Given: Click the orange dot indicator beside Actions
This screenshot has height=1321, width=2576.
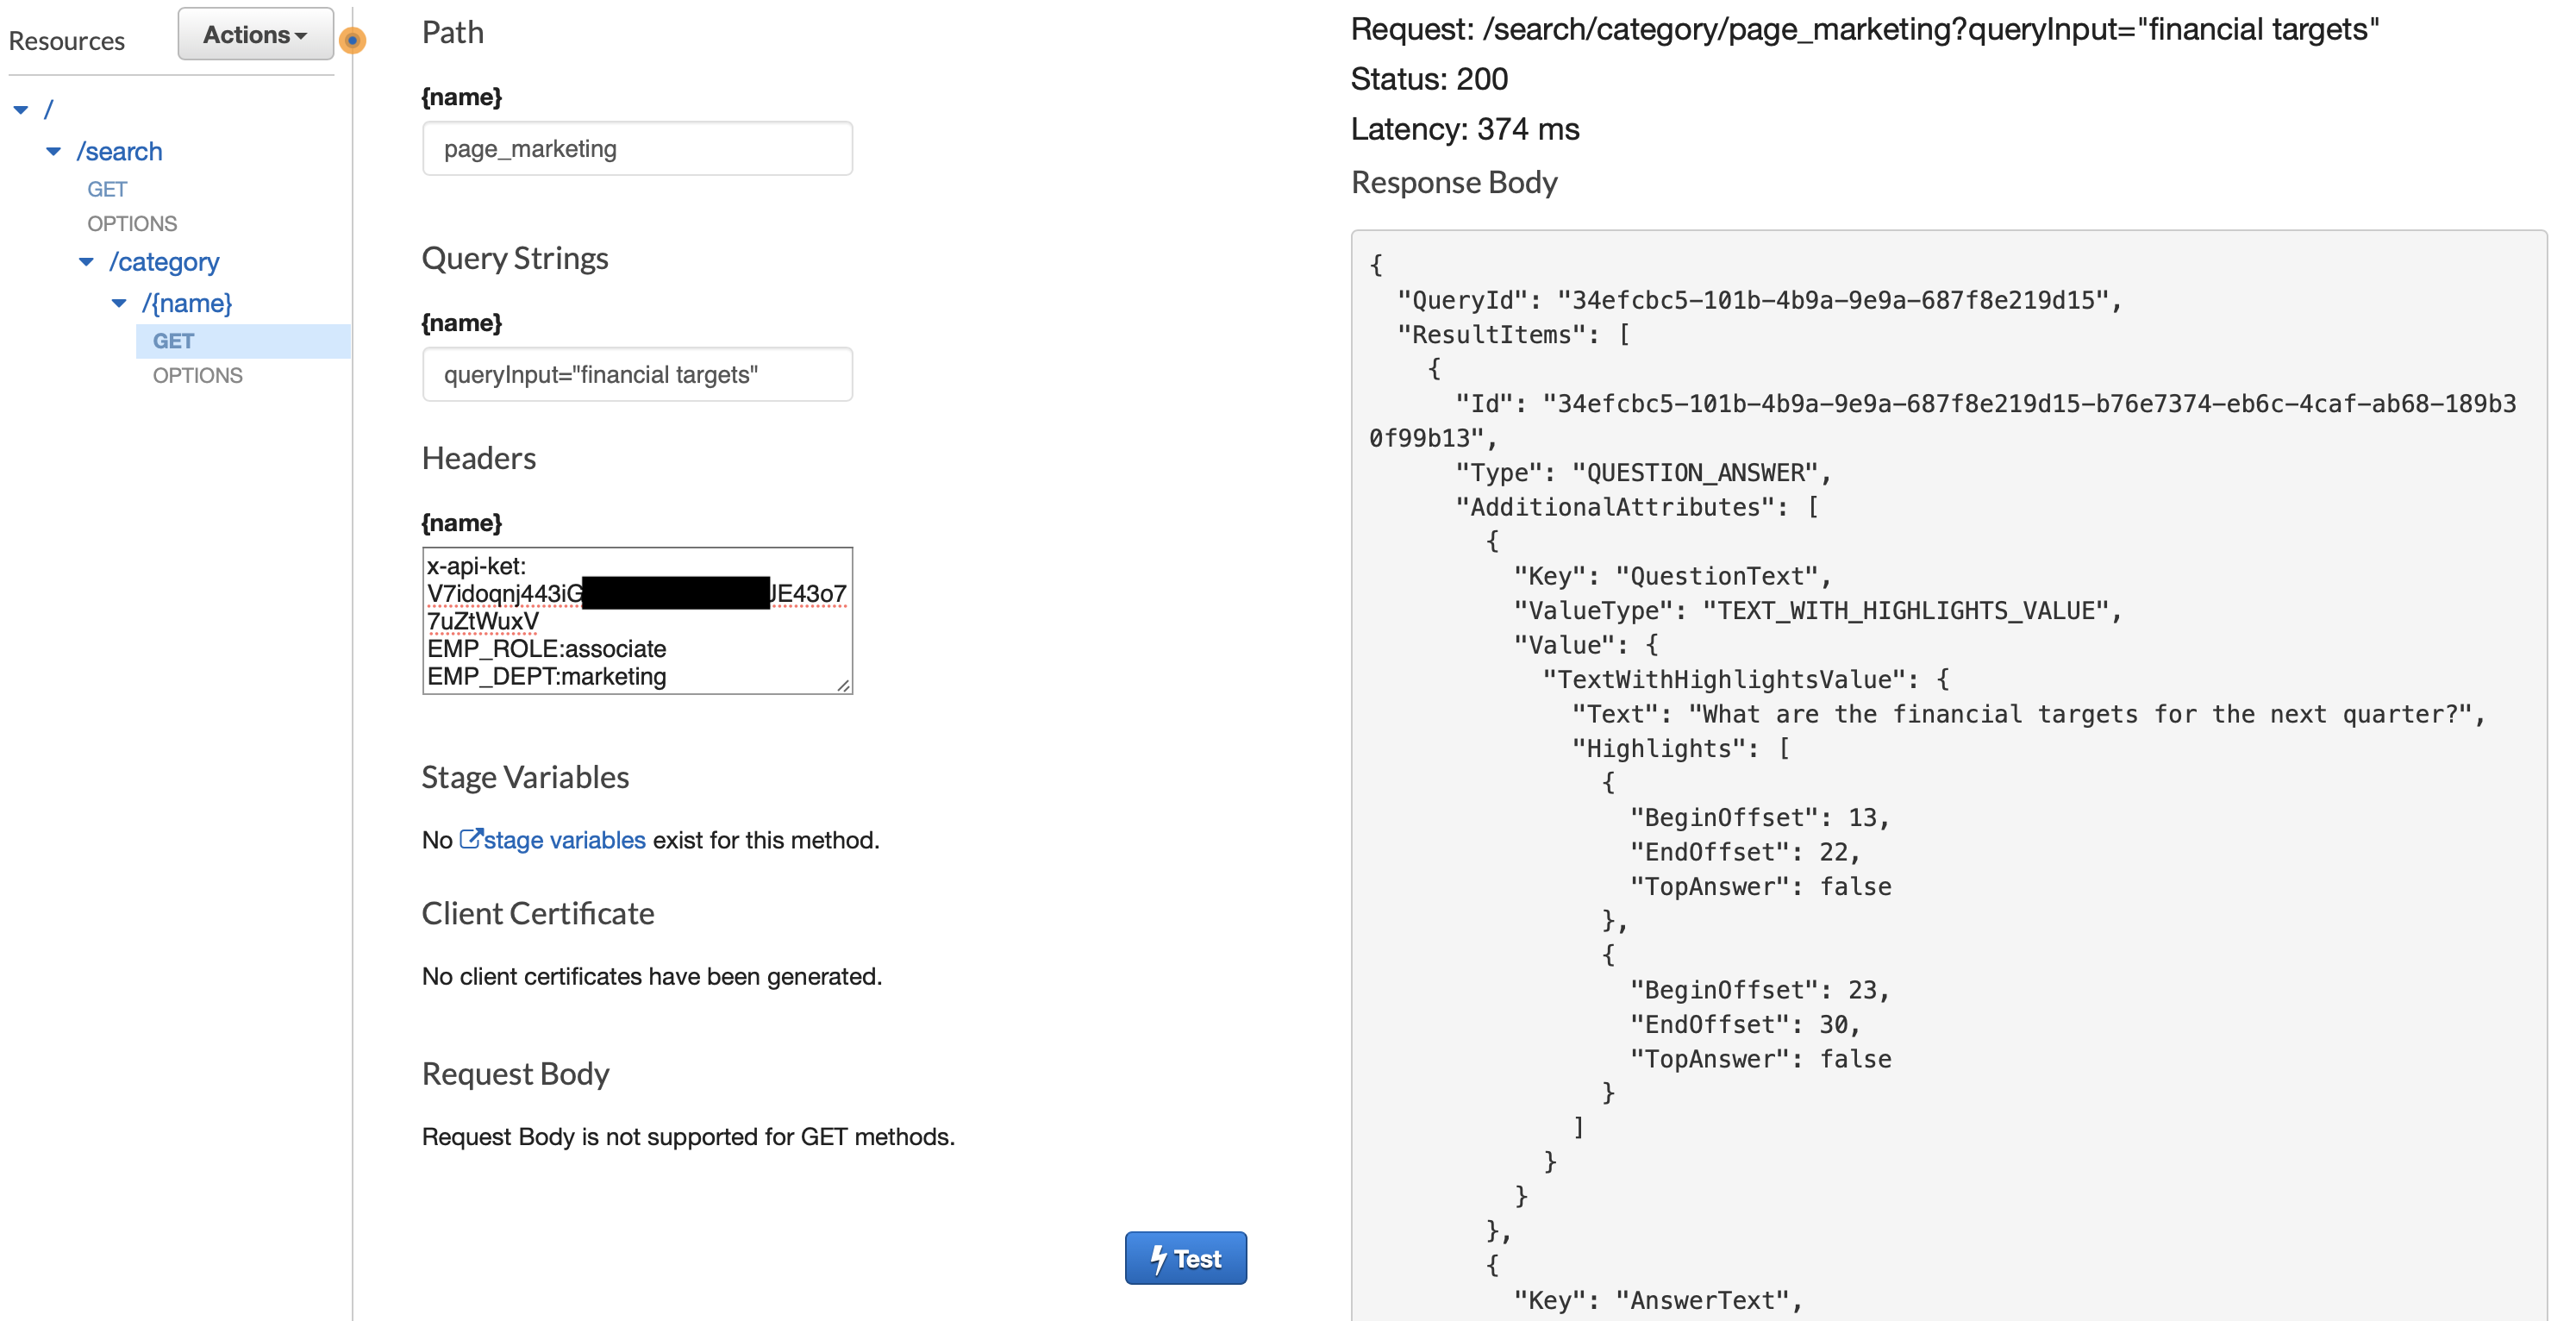Looking at the screenshot, I should [x=352, y=40].
